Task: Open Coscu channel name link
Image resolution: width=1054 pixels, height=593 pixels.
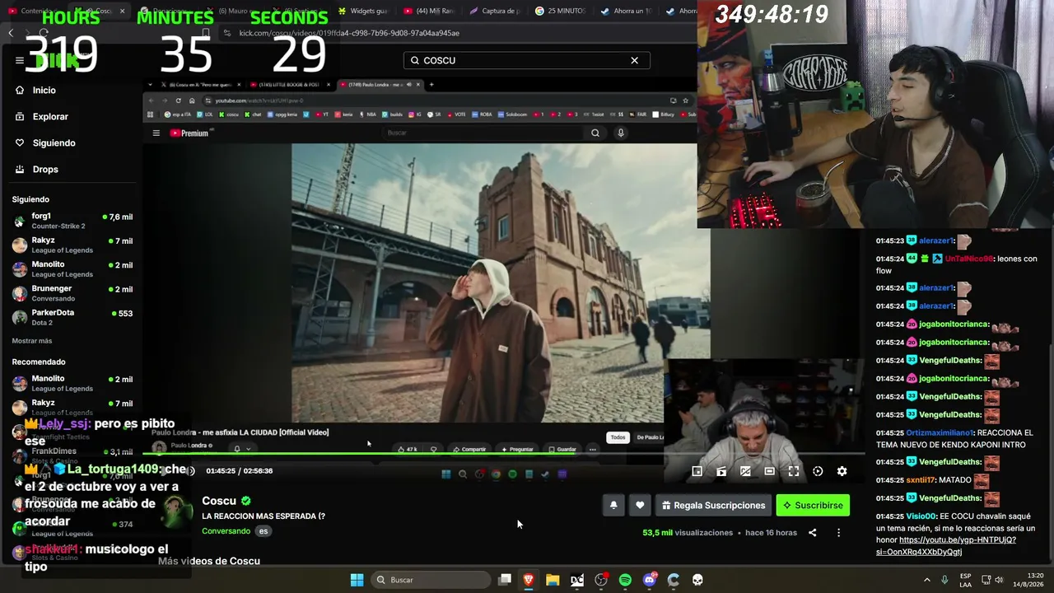Action: 219,501
